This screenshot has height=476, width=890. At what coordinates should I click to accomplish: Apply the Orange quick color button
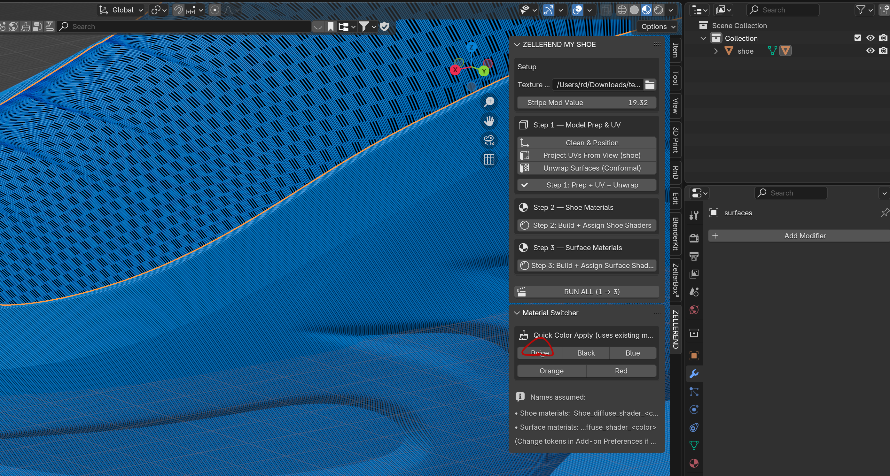point(551,371)
